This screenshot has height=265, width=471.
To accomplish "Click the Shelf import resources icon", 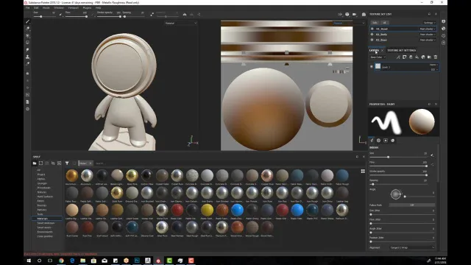I will (x=59, y=163).
